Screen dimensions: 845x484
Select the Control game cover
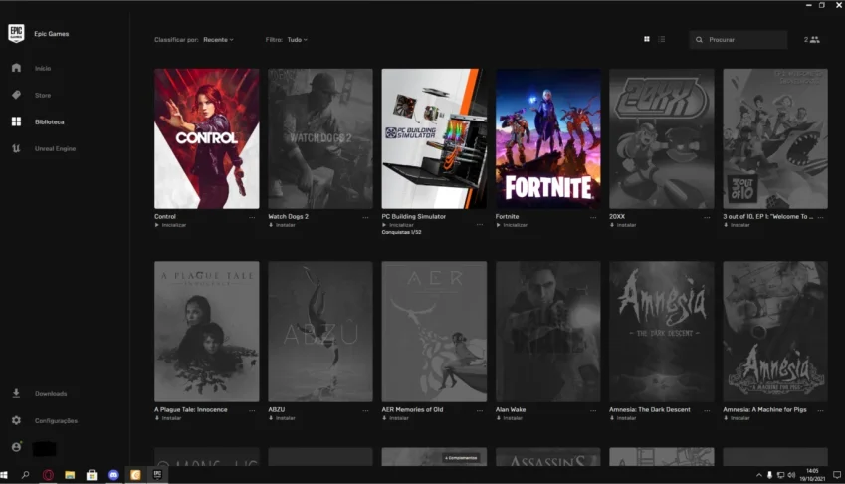pyautogui.click(x=206, y=138)
